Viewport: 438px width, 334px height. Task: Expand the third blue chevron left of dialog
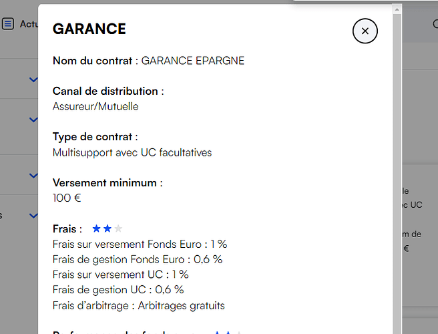click(33, 176)
